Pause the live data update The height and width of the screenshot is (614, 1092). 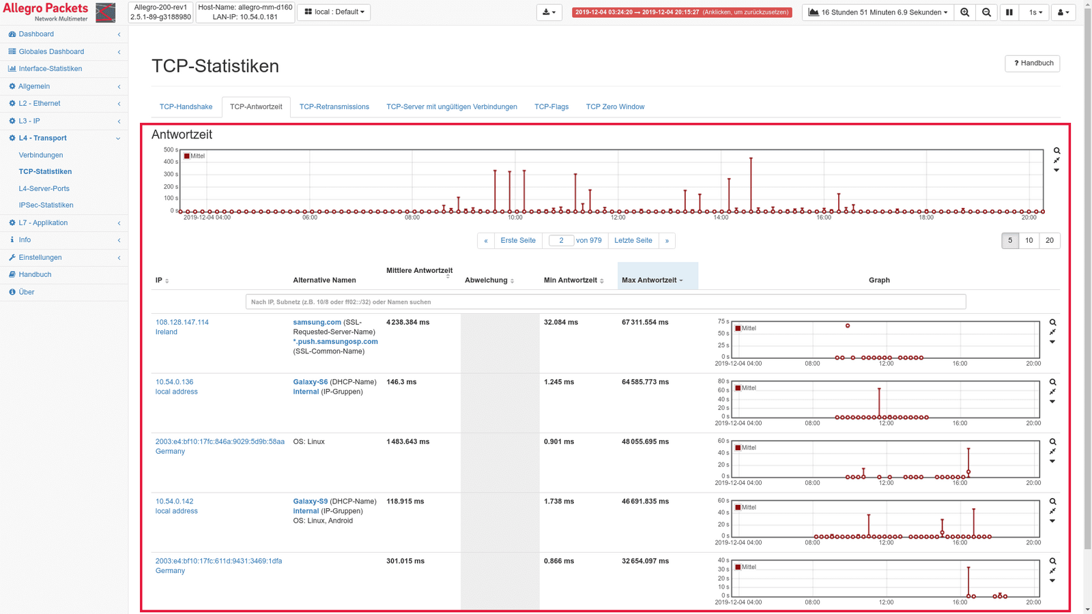click(x=1009, y=12)
